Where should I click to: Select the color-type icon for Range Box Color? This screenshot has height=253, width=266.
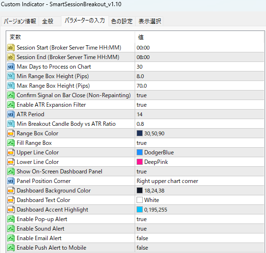click(10, 133)
